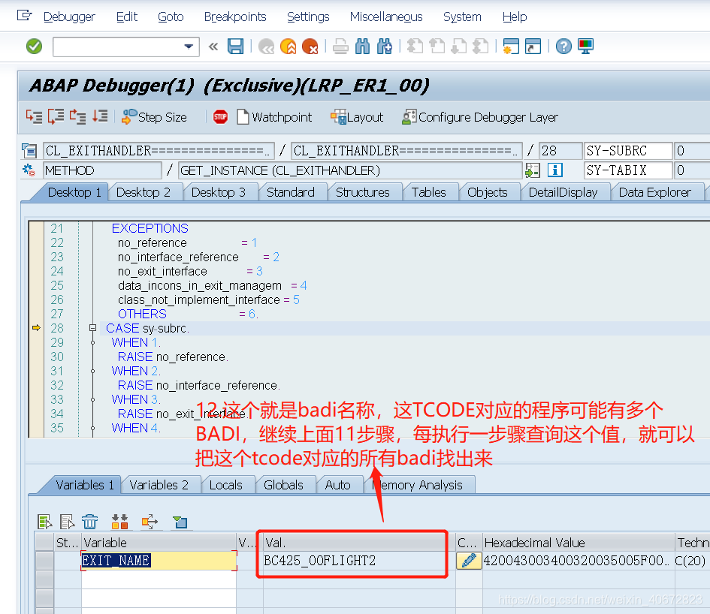Click Configure Debugger Layer button
710x614 pixels.
click(x=480, y=117)
